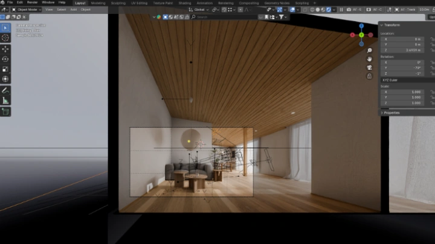
Task: Click the add workspace plus button
Action: (315, 3)
